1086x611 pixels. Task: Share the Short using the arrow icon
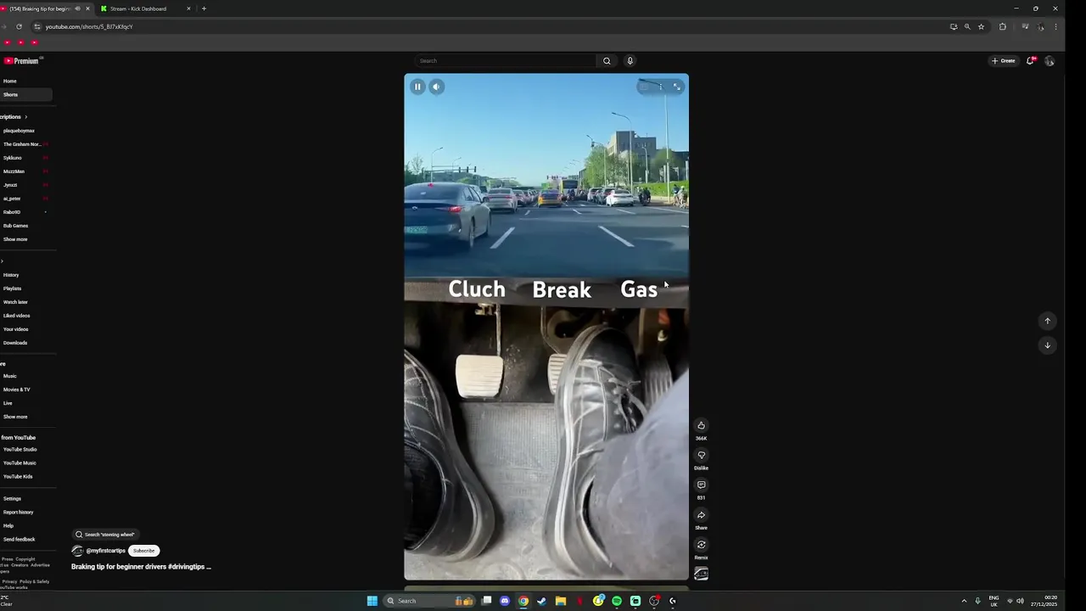(x=701, y=515)
